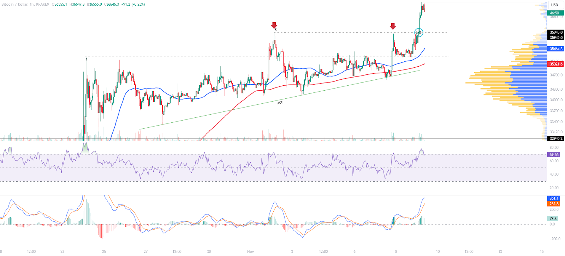This screenshot has width=565, height=256.
Task: Click the RSI scale value 20.00
Action: pyautogui.click(x=554, y=188)
